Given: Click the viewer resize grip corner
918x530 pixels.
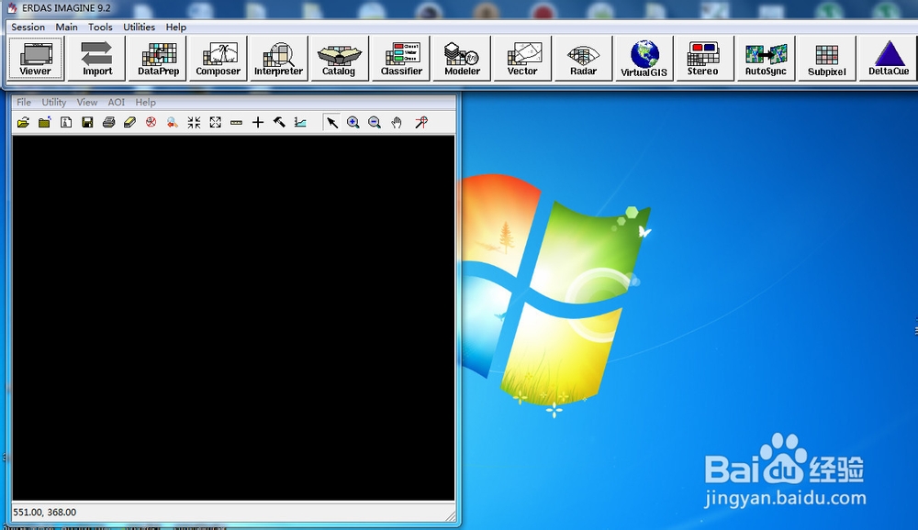Looking at the screenshot, I should click(450, 515).
